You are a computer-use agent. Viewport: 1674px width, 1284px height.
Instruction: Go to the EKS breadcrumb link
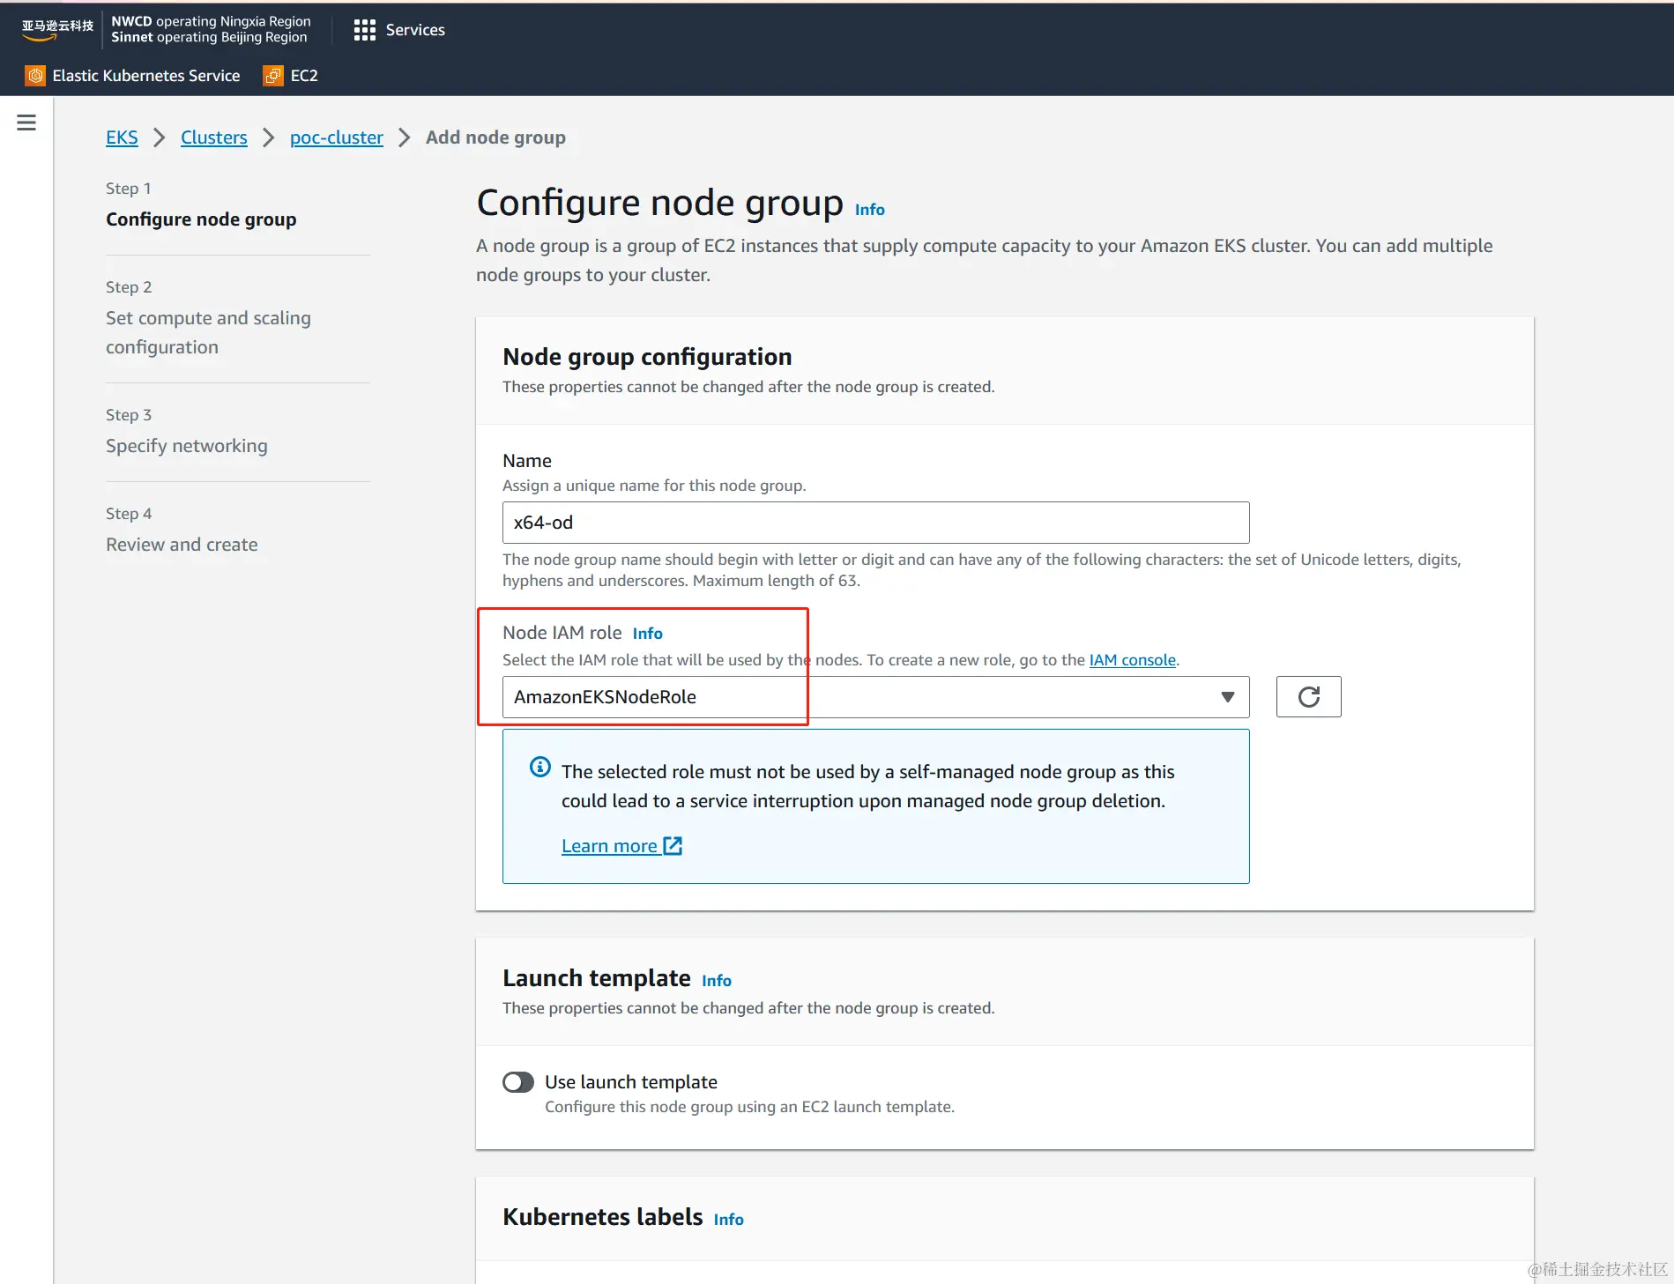(122, 137)
